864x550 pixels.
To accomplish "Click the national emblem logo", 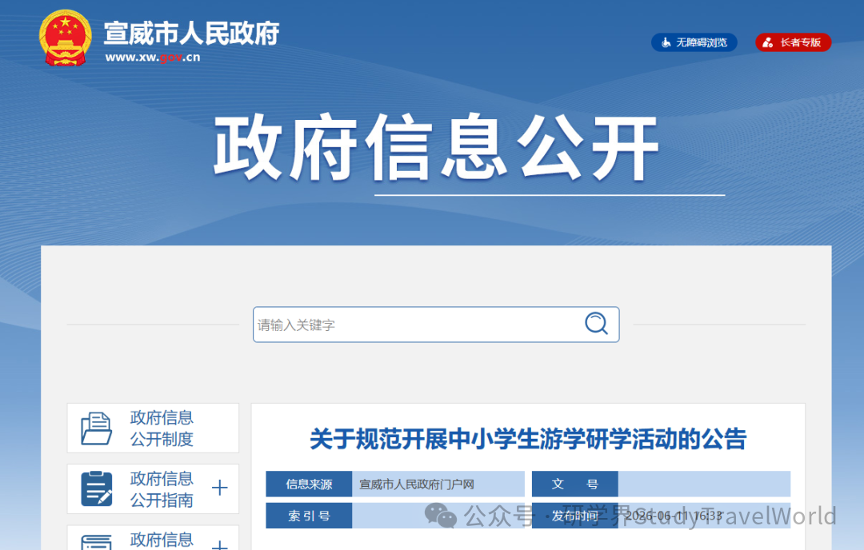I will tap(65, 38).
